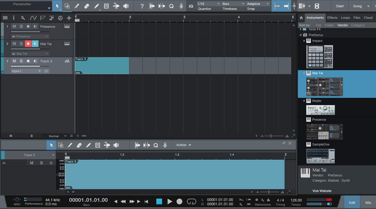Open the Snap dropdown showing Adaptive

(258, 4)
